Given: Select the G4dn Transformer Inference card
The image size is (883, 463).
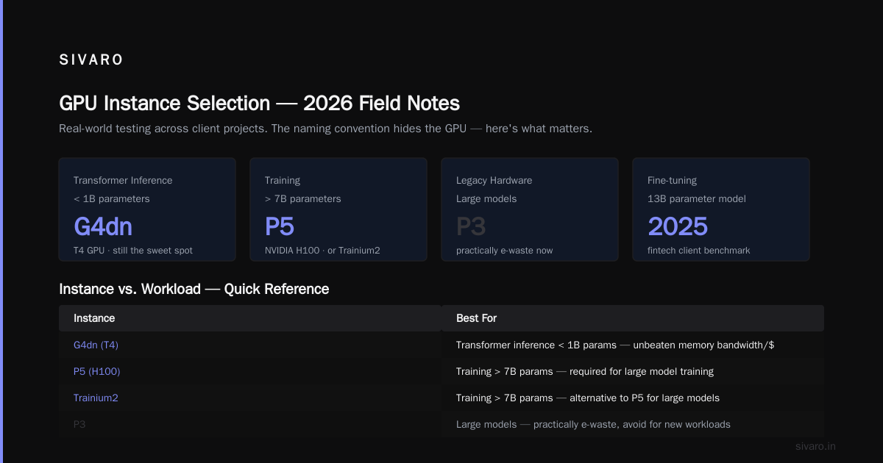Looking at the screenshot, I should tap(147, 209).
